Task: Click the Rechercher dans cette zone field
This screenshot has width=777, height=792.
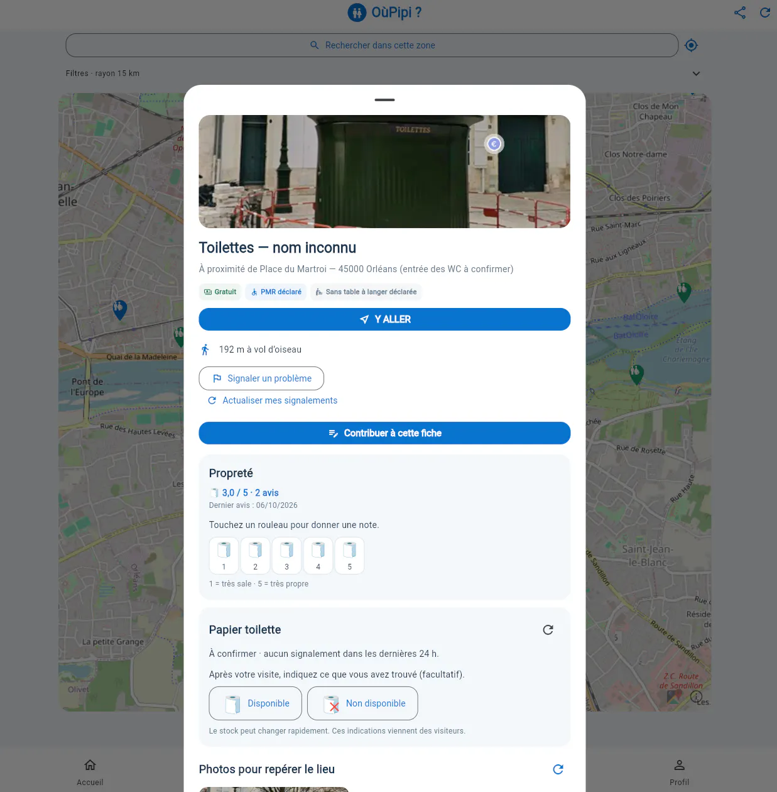Action: coord(372,45)
